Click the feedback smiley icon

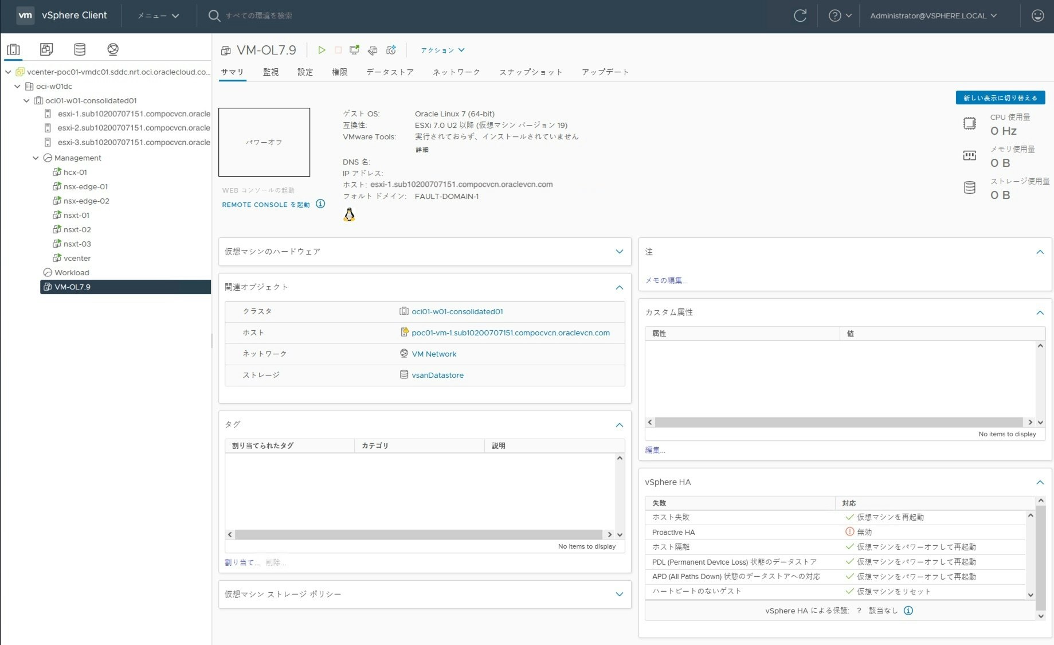[x=1037, y=16]
